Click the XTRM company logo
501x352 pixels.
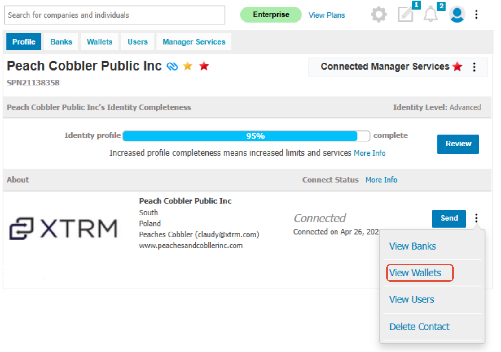click(x=63, y=228)
